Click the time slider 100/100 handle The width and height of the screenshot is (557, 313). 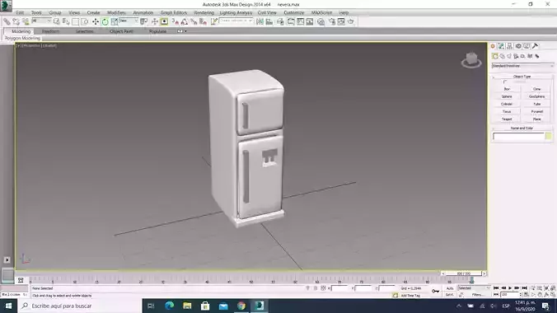464,273
